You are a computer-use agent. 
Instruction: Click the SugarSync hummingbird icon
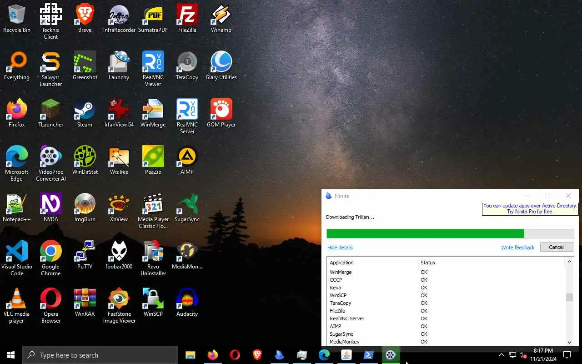click(x=187, y=208)
